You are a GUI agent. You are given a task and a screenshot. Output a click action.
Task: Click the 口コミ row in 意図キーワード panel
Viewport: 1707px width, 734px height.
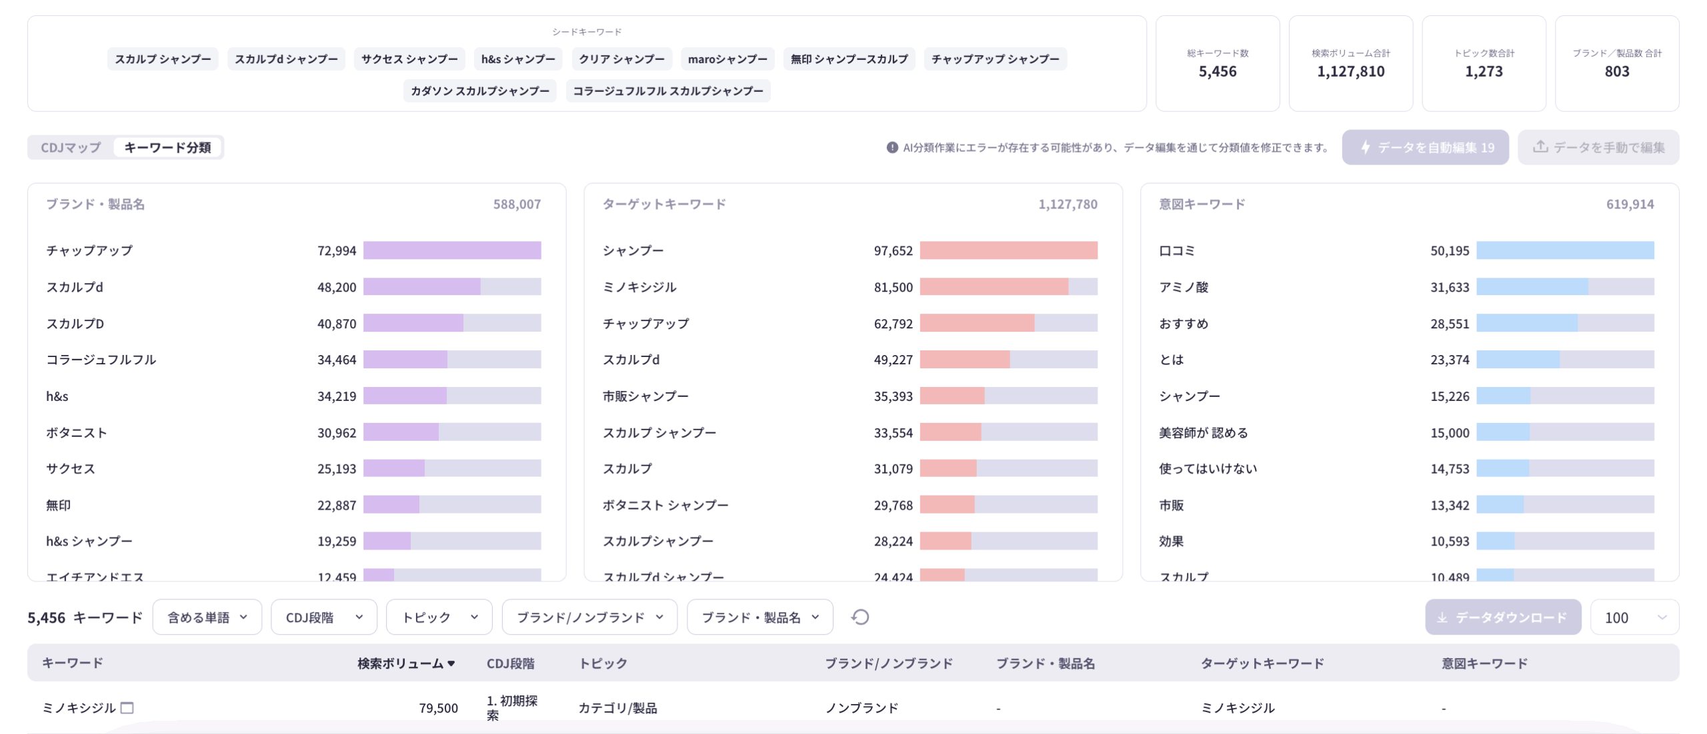pos(1177,250)
